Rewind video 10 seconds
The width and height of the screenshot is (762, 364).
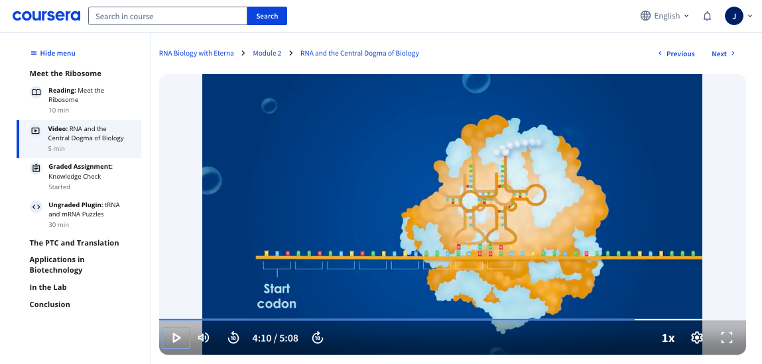[233, 338]
